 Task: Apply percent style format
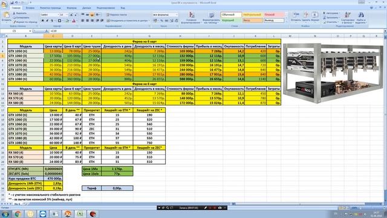point(161,21)
